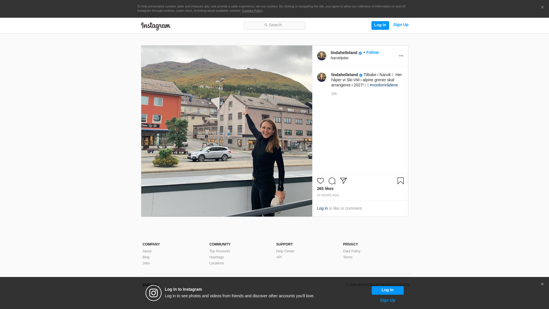Like the post with heart icon
This screenshot has width=549, height=309.
tap(320, 181)
